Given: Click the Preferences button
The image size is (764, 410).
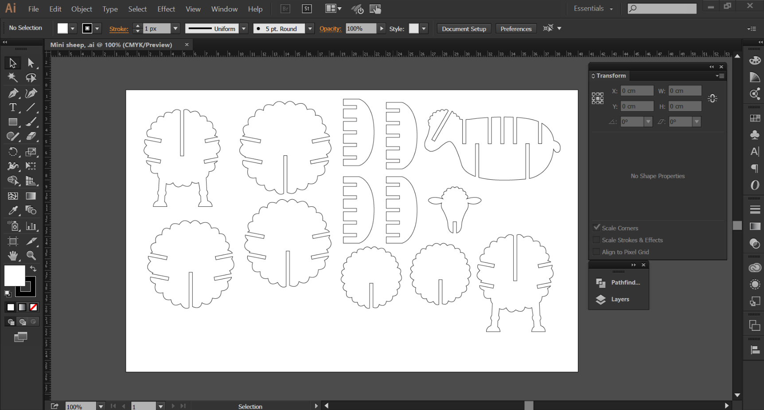Looking at the screenshot, I should (516, 29).
